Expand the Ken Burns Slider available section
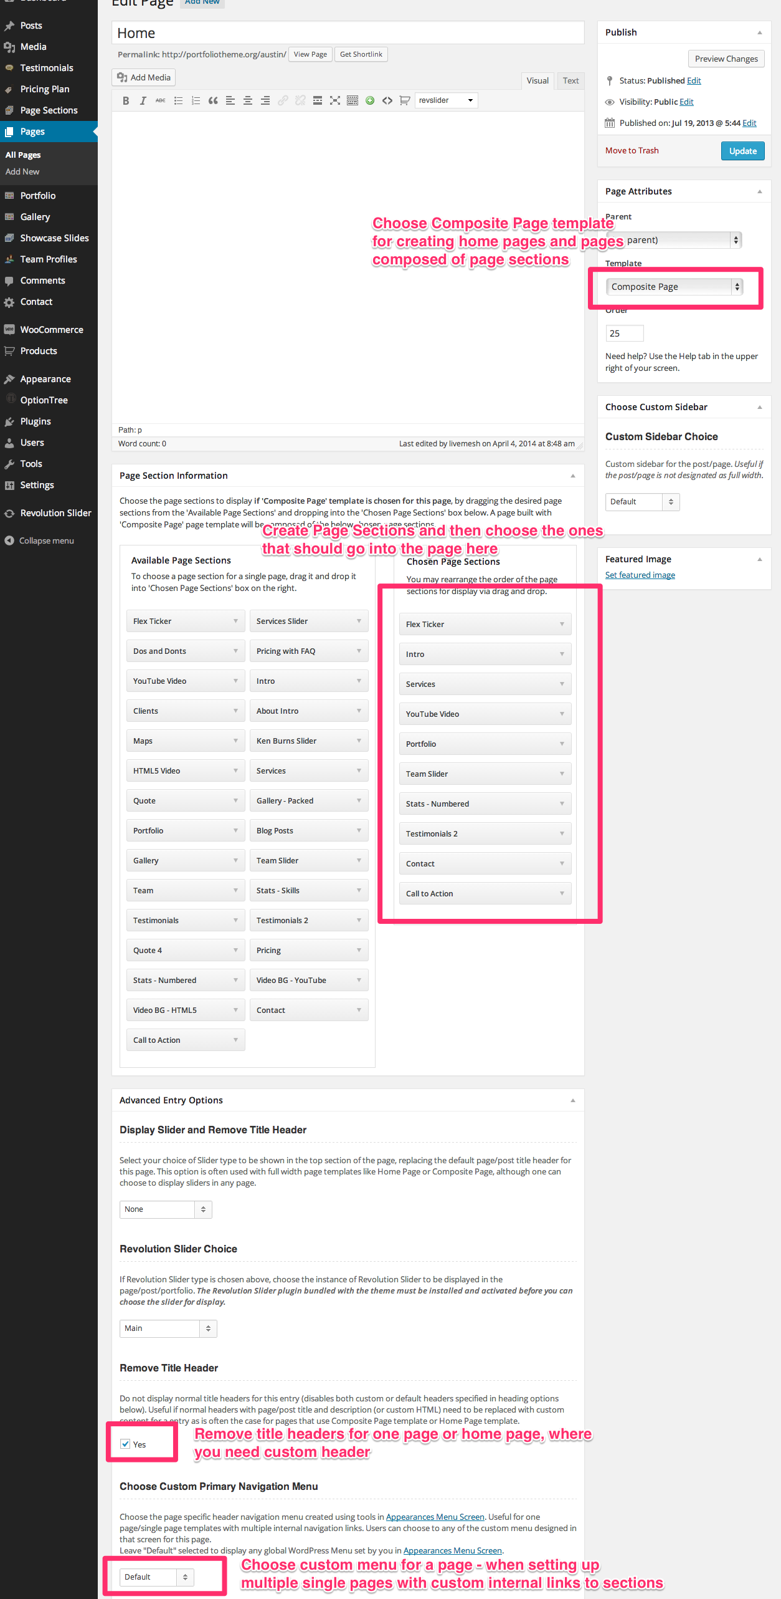 coord(359,741)
